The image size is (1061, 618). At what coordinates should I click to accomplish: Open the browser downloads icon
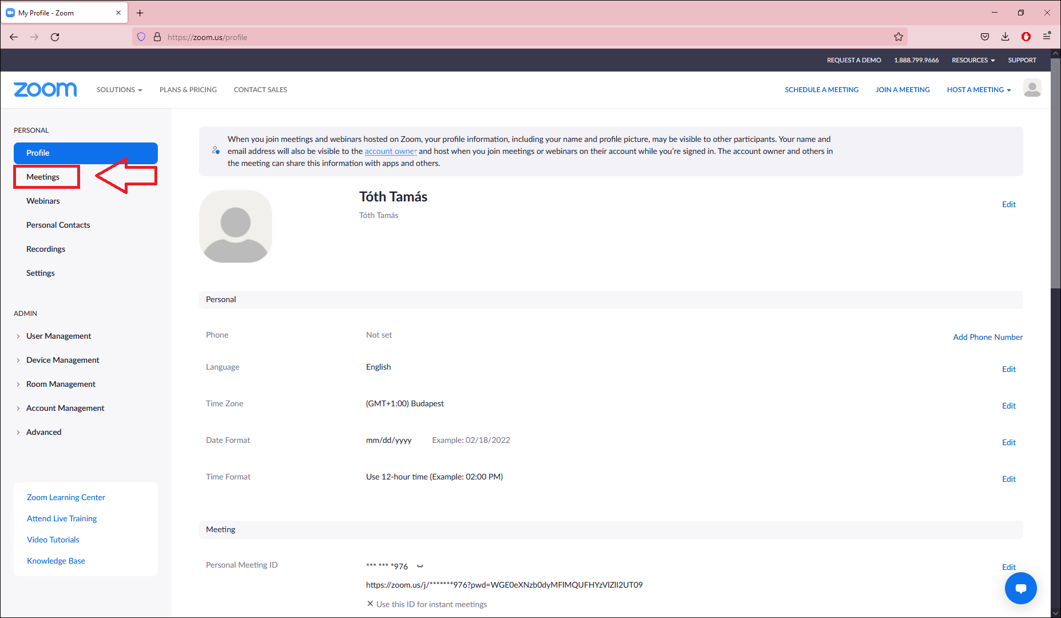1005,37
